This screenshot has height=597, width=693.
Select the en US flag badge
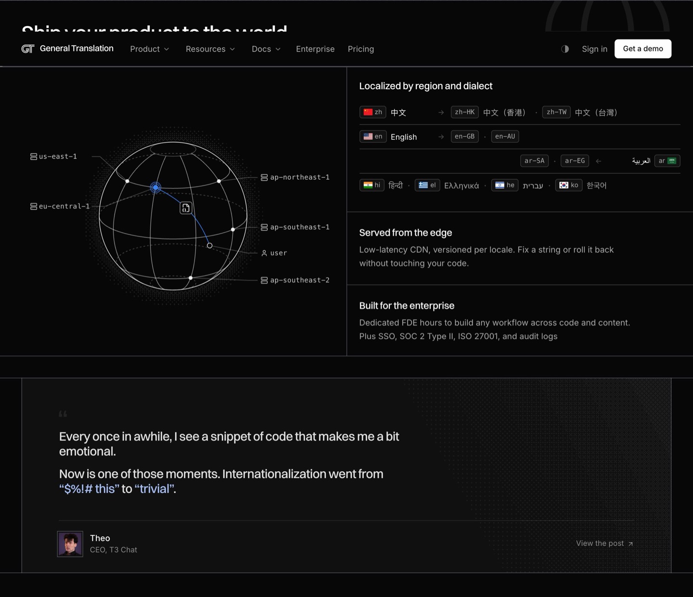(373, 136)
